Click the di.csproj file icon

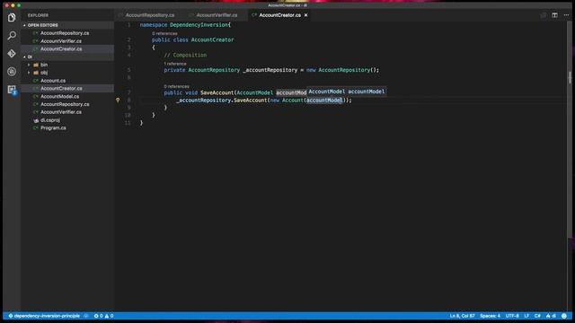coord(36,120)
